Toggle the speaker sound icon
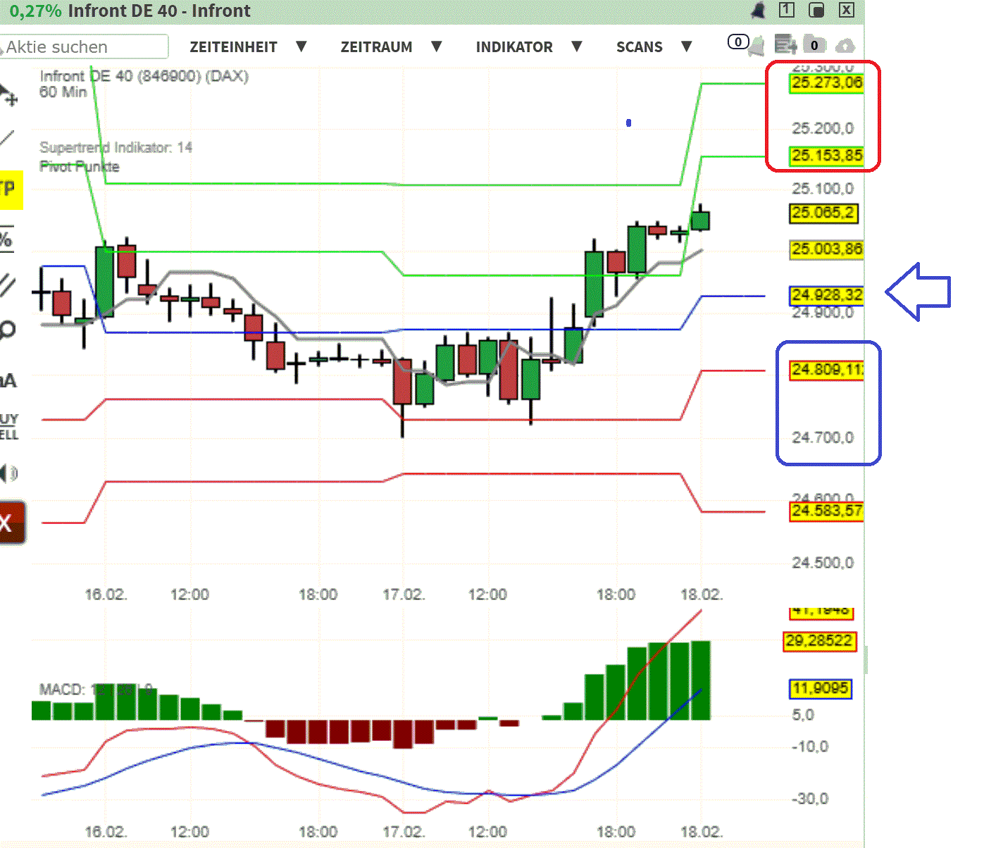The image size is (984, 848). tap(8, 473)
